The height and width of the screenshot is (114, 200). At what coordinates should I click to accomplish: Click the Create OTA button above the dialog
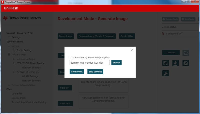click(x=127, y=36)
